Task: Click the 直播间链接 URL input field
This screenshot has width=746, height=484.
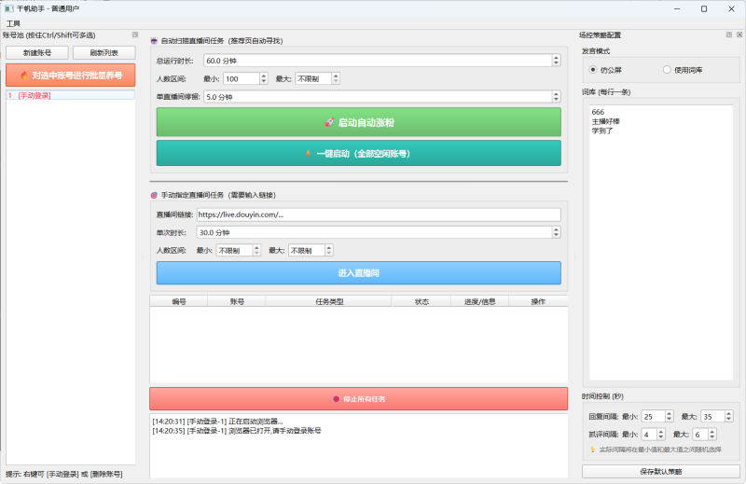Action: [x=379, y=214]
